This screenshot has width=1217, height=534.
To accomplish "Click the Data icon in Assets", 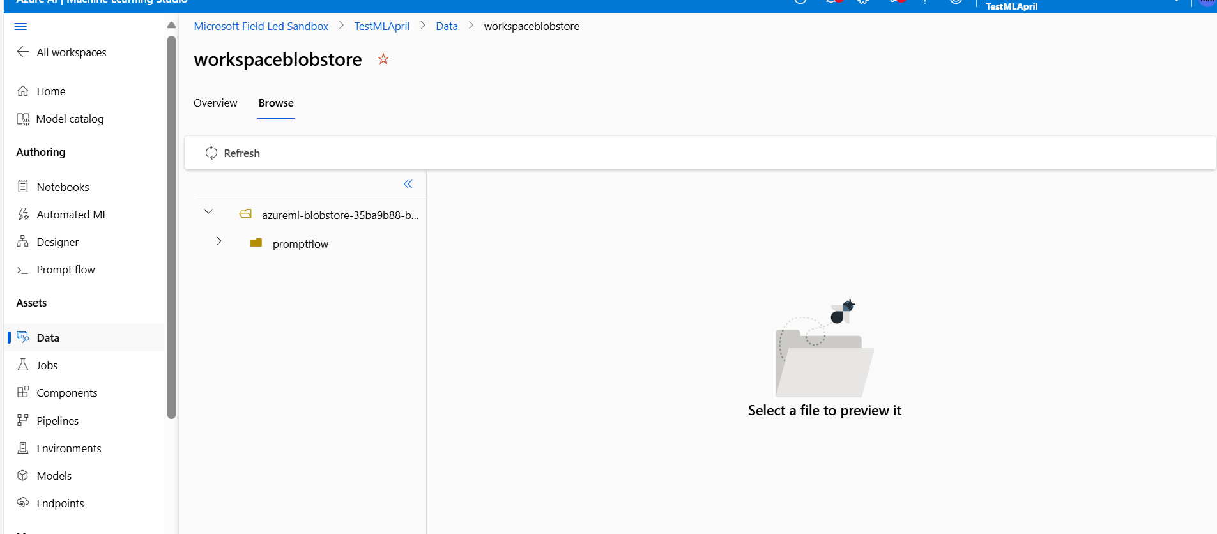I will click(23, 337).
